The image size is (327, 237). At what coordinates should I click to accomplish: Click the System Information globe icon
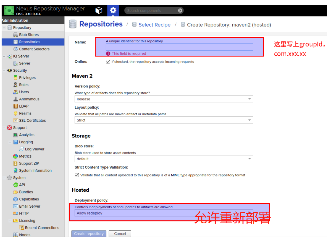click(16, 171)
